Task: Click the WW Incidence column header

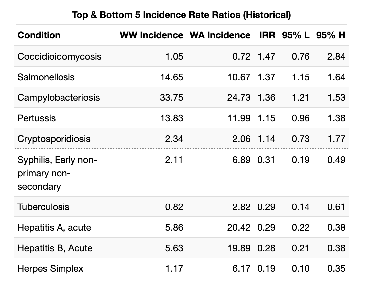Action: coord(151,35)
